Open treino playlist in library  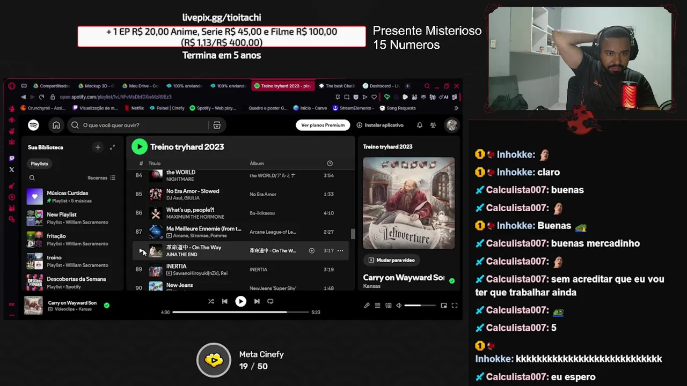click(x=72, y=261)
